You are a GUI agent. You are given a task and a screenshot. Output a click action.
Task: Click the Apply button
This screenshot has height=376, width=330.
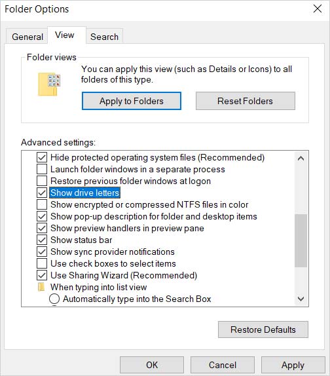coord(293,365)
